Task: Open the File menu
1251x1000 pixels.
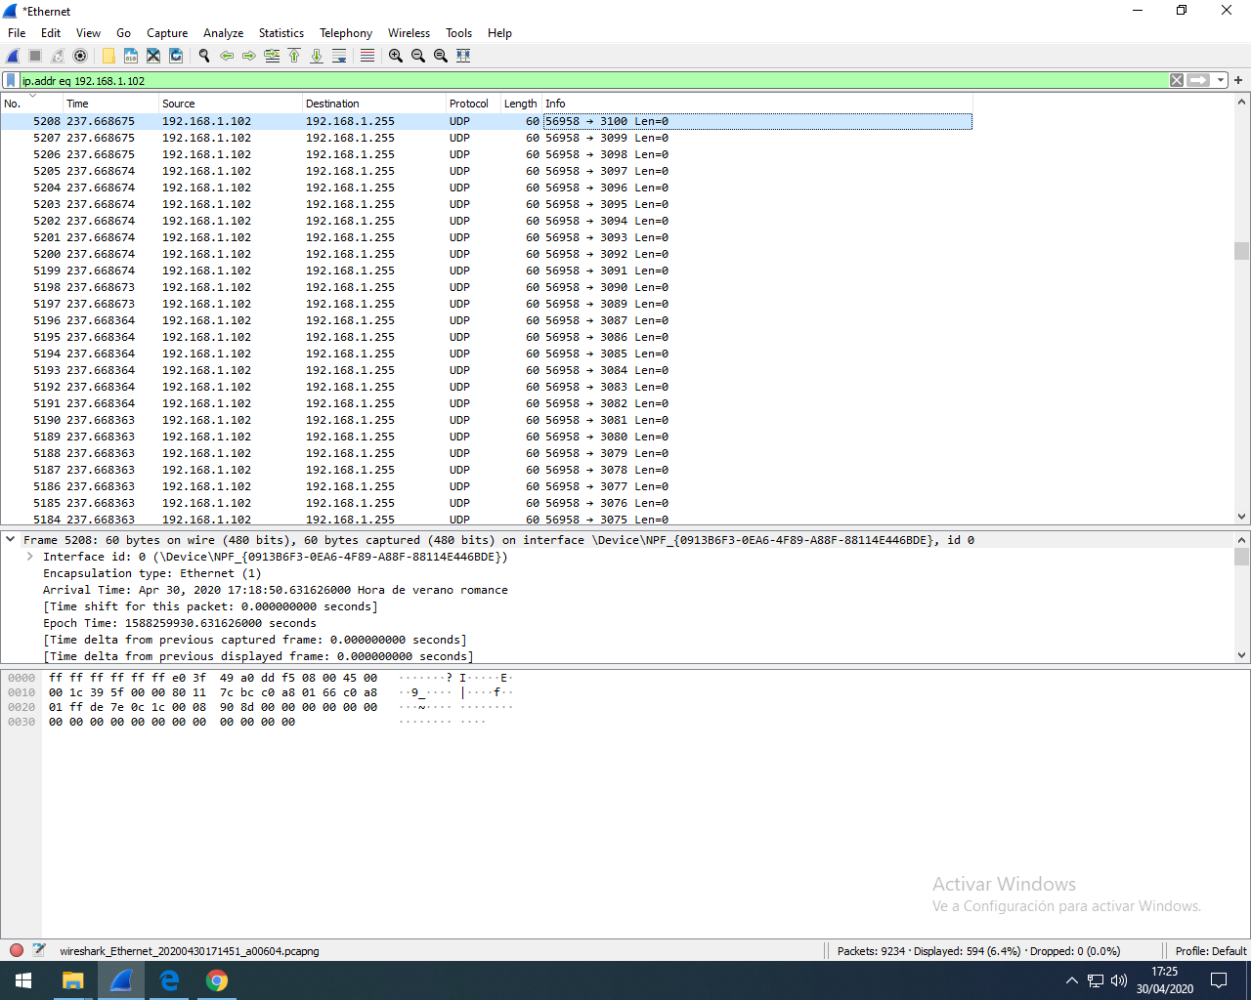Action: pyautogui.click(x=17, y=33)
